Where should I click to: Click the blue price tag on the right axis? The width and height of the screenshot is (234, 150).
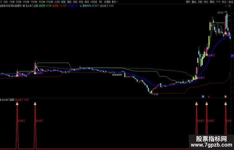(x=232, y=56)
